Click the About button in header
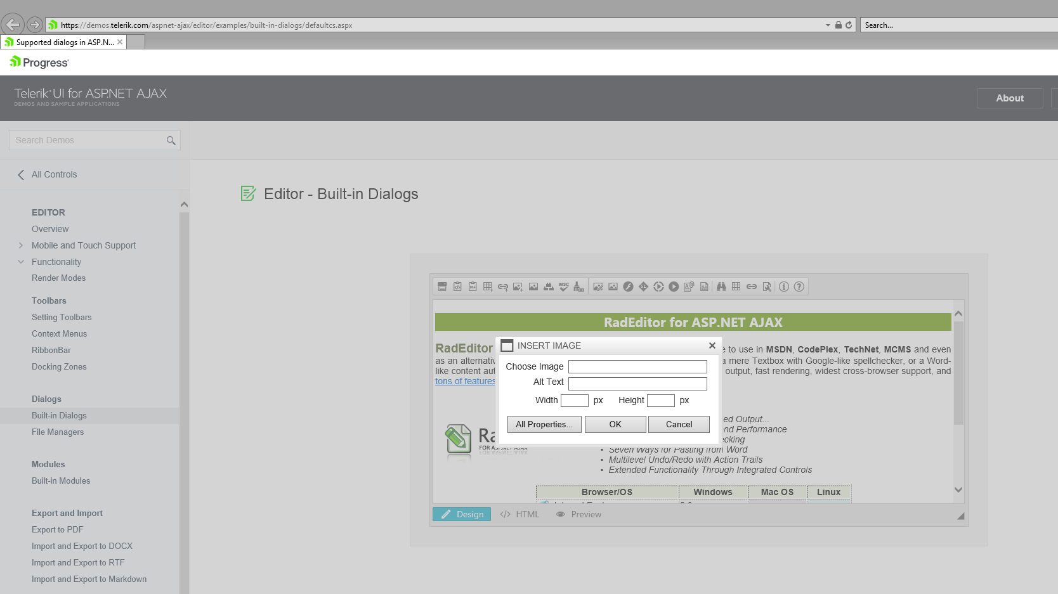The width and height of the screenshot is (1058, 594). tap(1010, 98)
